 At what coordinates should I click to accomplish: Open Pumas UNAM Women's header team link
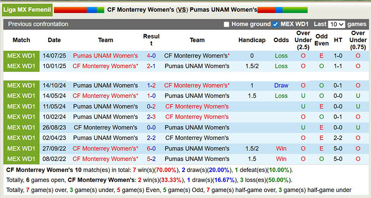pyautogui.click(x=224, y=9)
